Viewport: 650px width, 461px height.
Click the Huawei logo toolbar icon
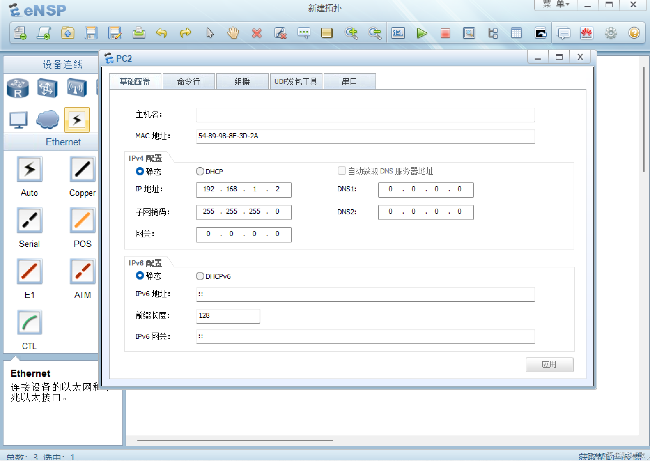click(586, 33)
